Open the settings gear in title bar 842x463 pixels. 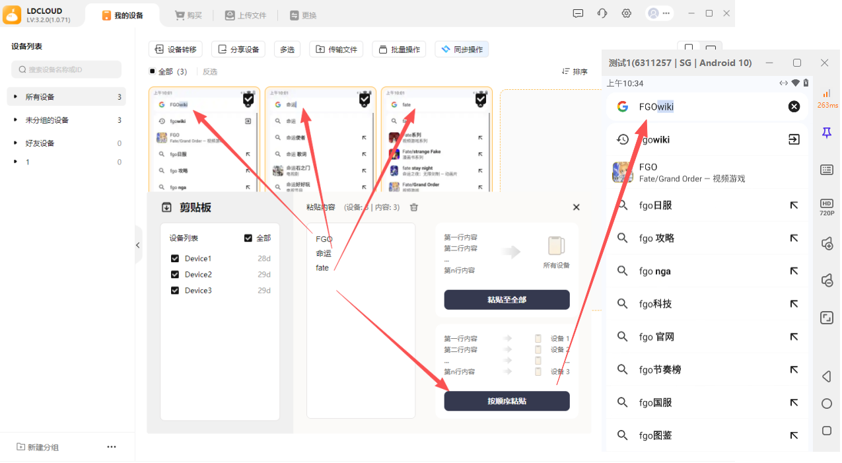click(x=626, y=14)
